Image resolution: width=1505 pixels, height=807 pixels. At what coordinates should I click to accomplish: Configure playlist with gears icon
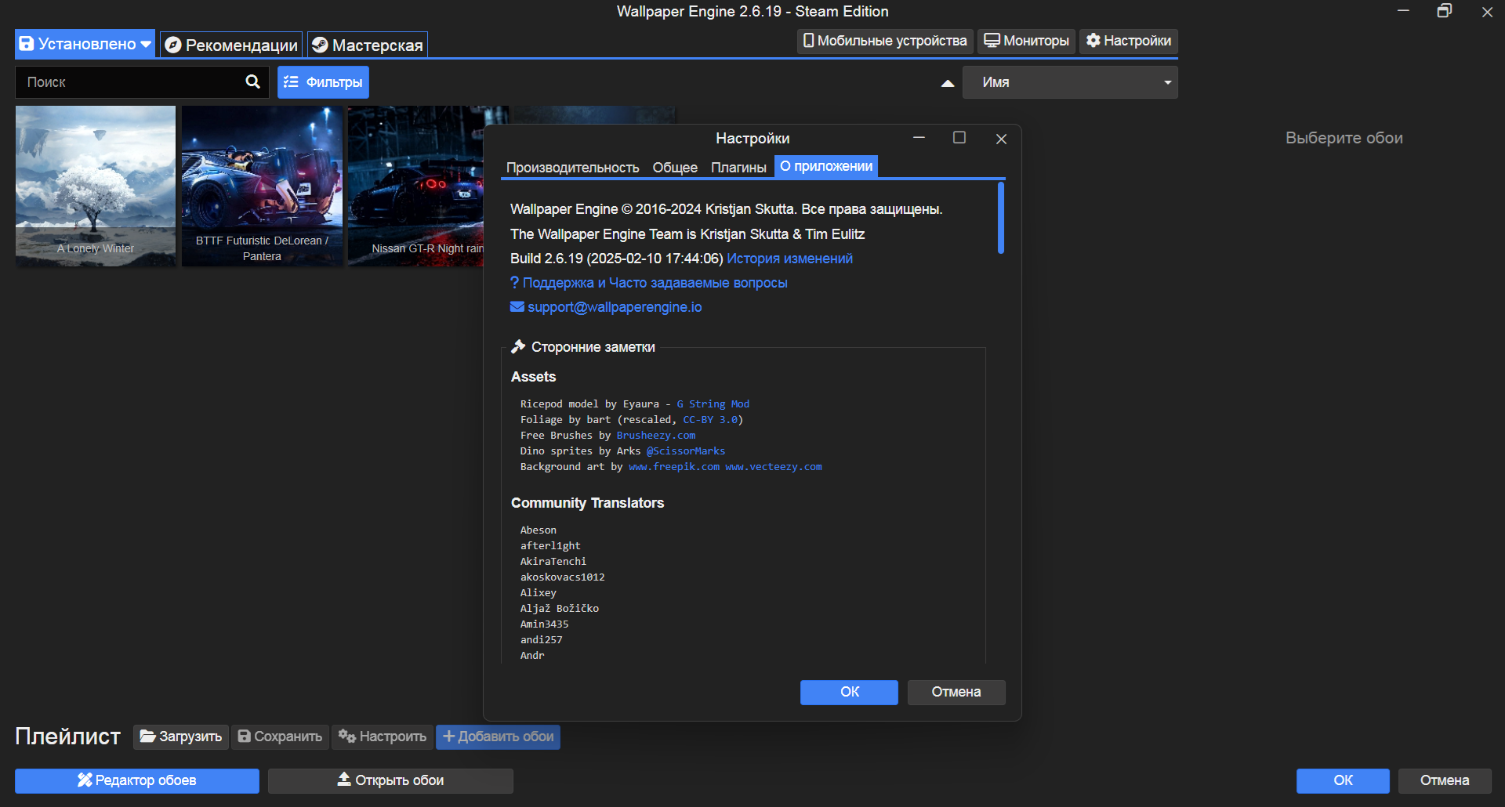[x=383, y=736]
